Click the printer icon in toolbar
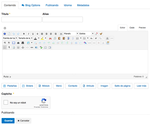Viewport: 150px width, 125px height. [18, 43]
